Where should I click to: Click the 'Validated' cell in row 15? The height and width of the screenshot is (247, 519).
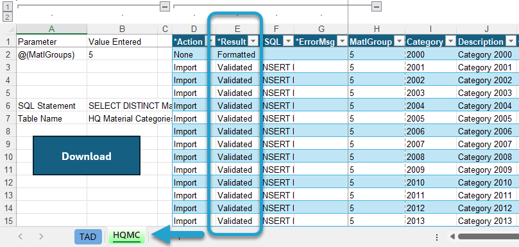tap(237, 221)
